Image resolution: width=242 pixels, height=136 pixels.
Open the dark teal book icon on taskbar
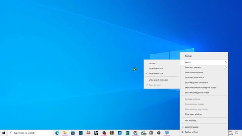pos(81,133)
